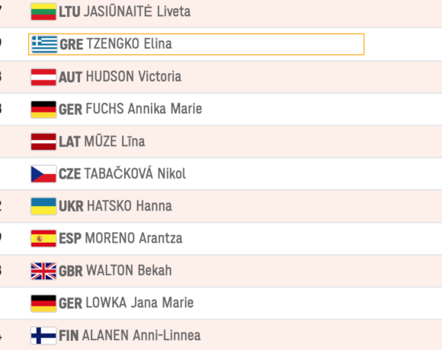Screen dimensions: 442x350
Task: Click the German flag beside FUCHS
Action: click(43, 109)
